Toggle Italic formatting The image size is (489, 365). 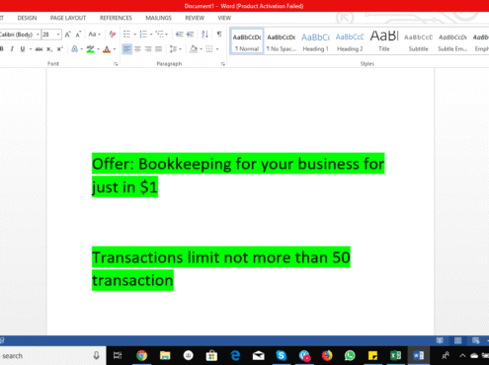[x=12, y=49]
